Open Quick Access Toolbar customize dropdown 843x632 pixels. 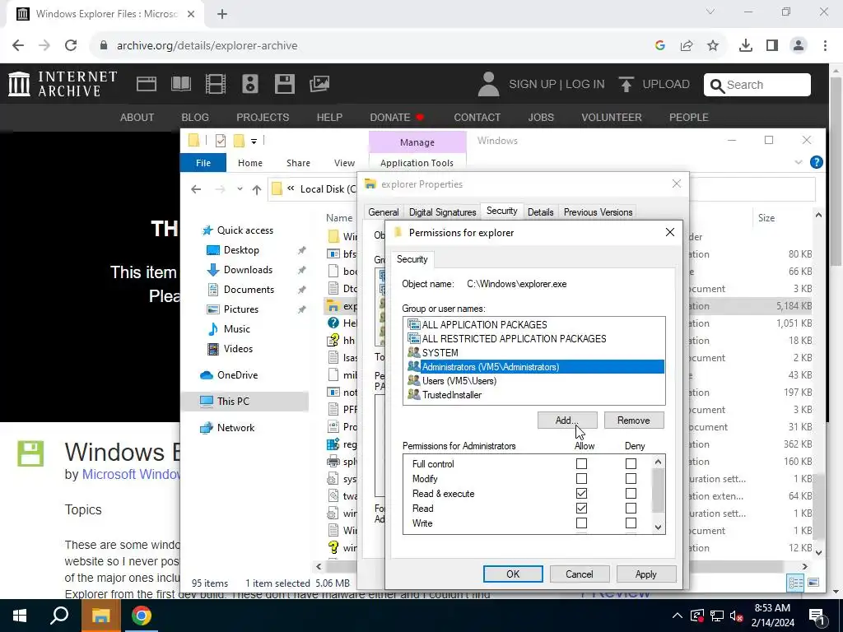click(254, 142)
